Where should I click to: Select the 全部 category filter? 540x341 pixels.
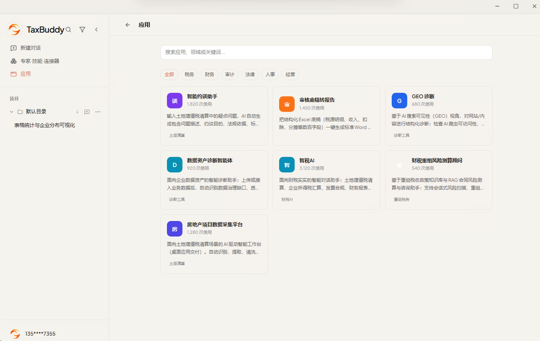tap(169, 75)
